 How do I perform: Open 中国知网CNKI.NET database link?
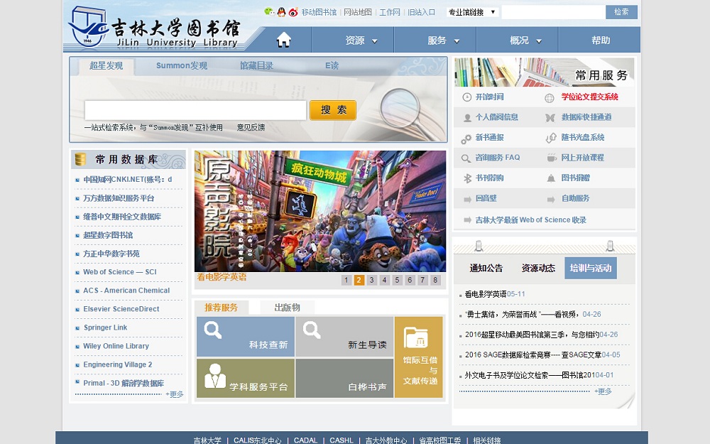click(127, 180)
